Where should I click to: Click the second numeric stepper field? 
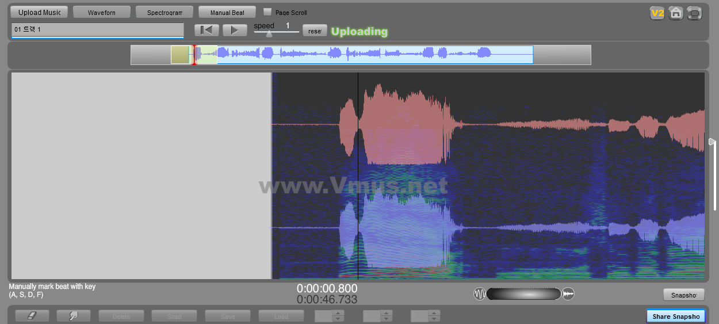(373, 316)
